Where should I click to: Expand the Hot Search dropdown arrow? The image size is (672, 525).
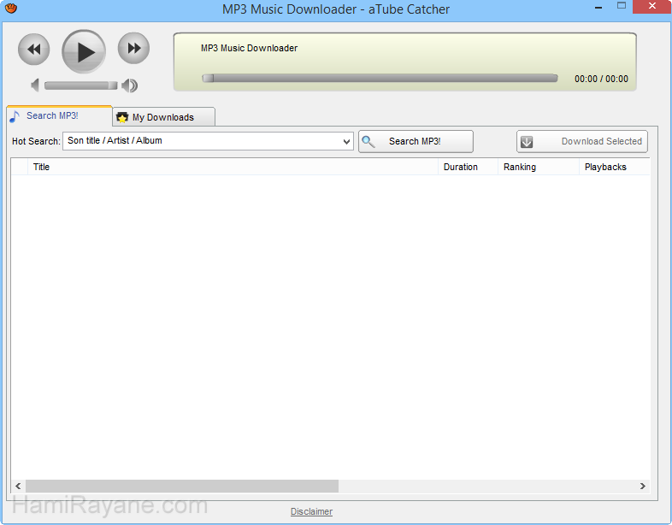(x=347, y=141)
